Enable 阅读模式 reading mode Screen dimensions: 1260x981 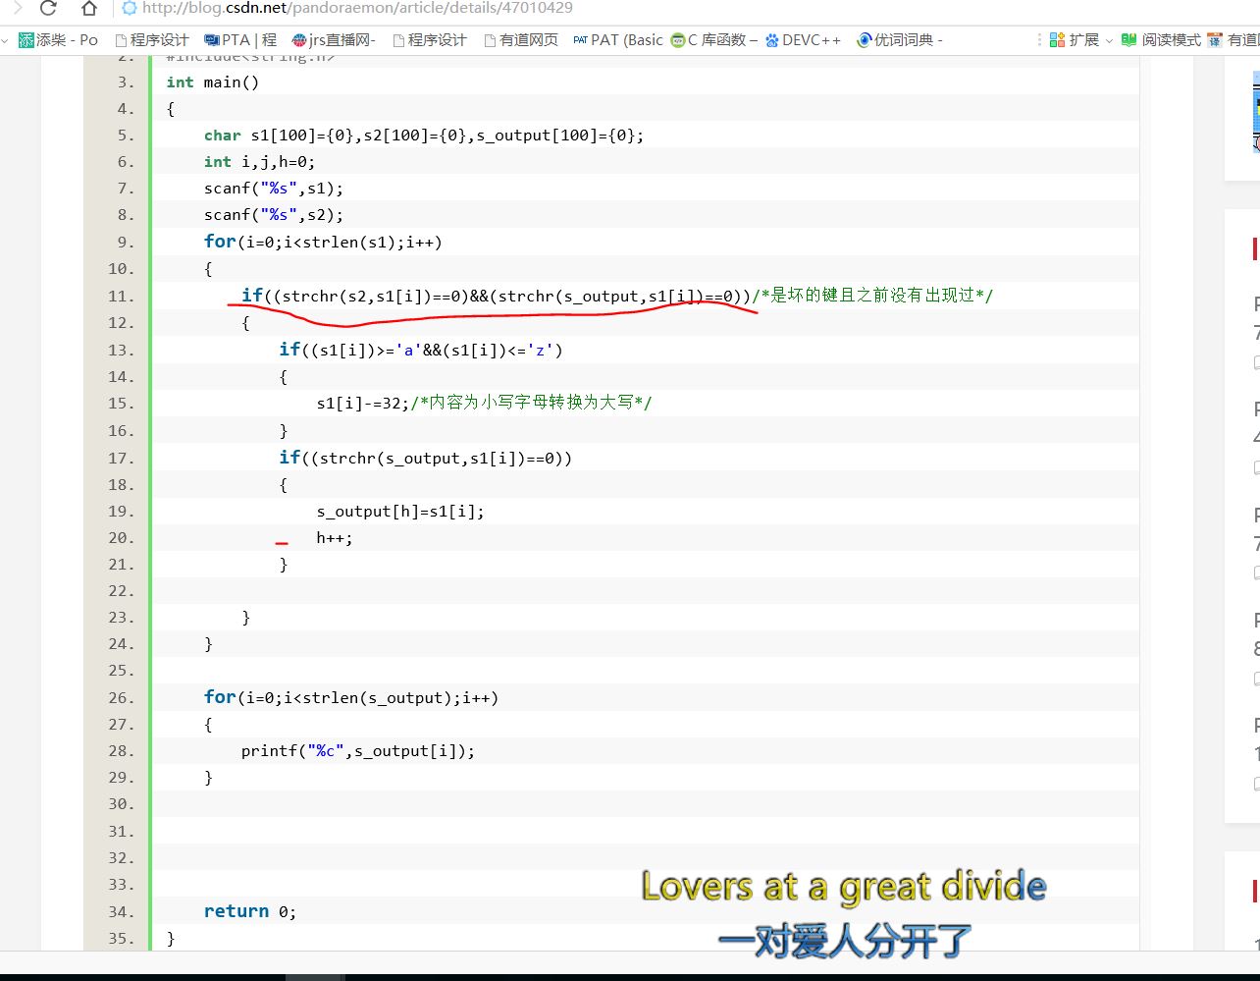1161,40
